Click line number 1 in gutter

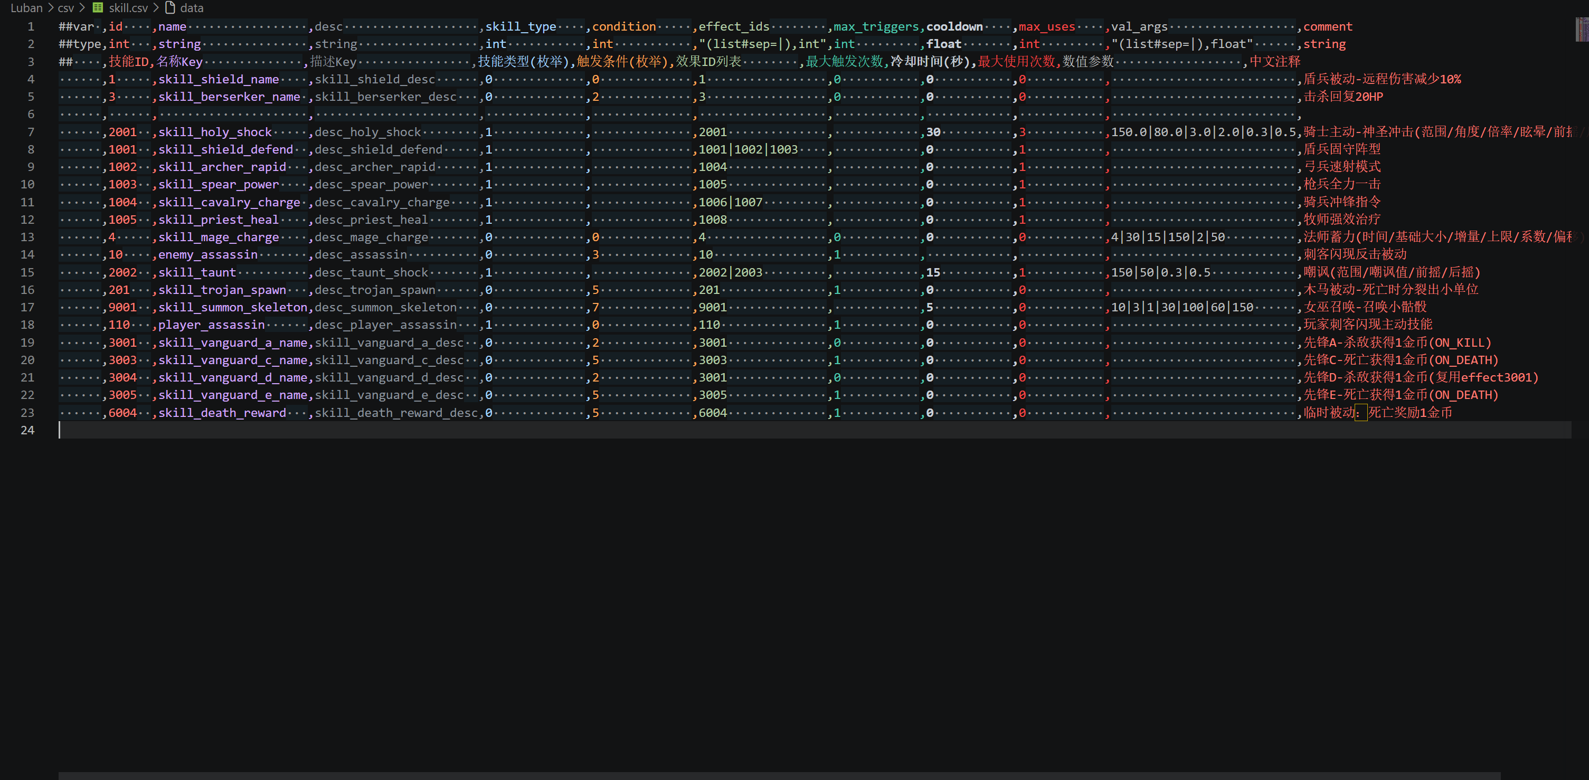(31, 26)
